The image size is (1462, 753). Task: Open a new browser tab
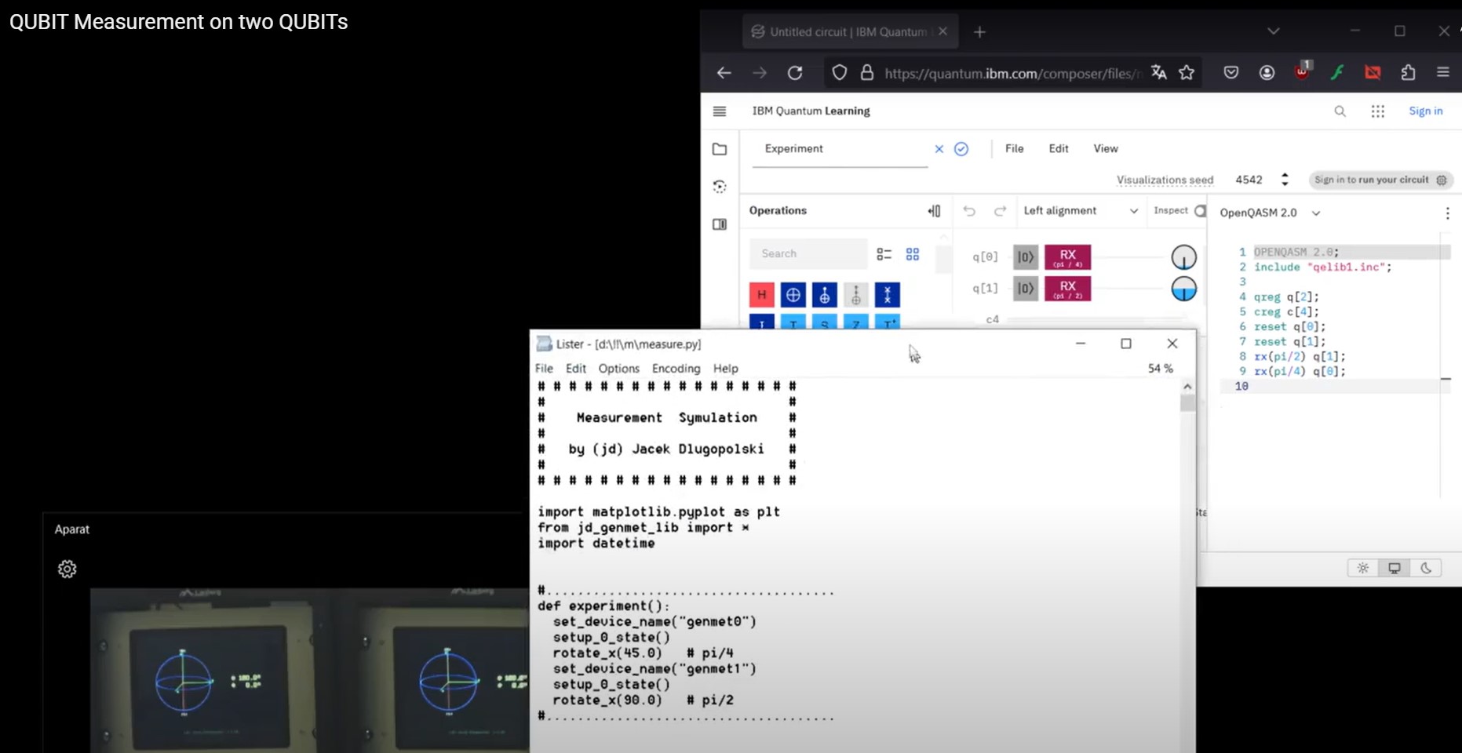tap(979, 32)
